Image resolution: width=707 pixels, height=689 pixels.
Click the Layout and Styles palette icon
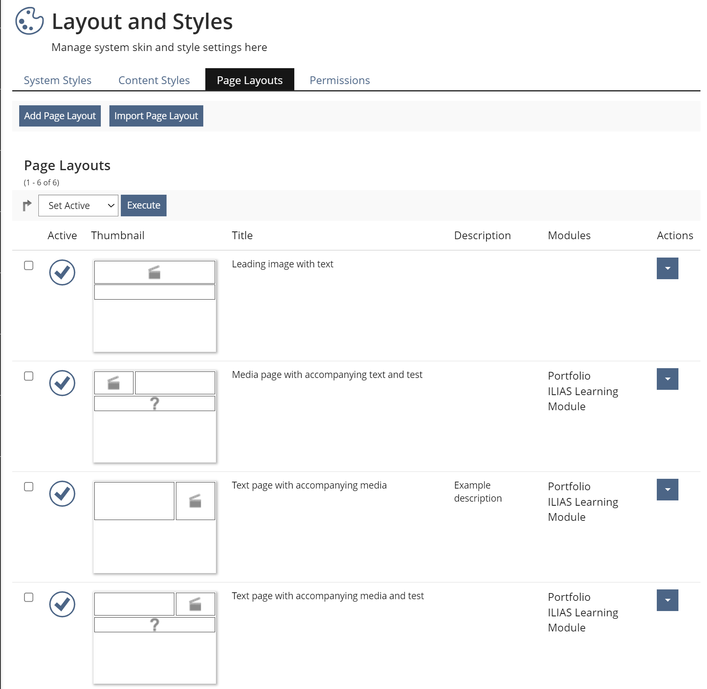(x=29, y=21)
